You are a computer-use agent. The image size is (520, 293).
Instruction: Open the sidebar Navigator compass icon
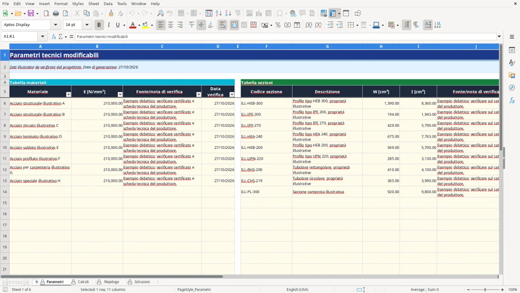point(512,88)
